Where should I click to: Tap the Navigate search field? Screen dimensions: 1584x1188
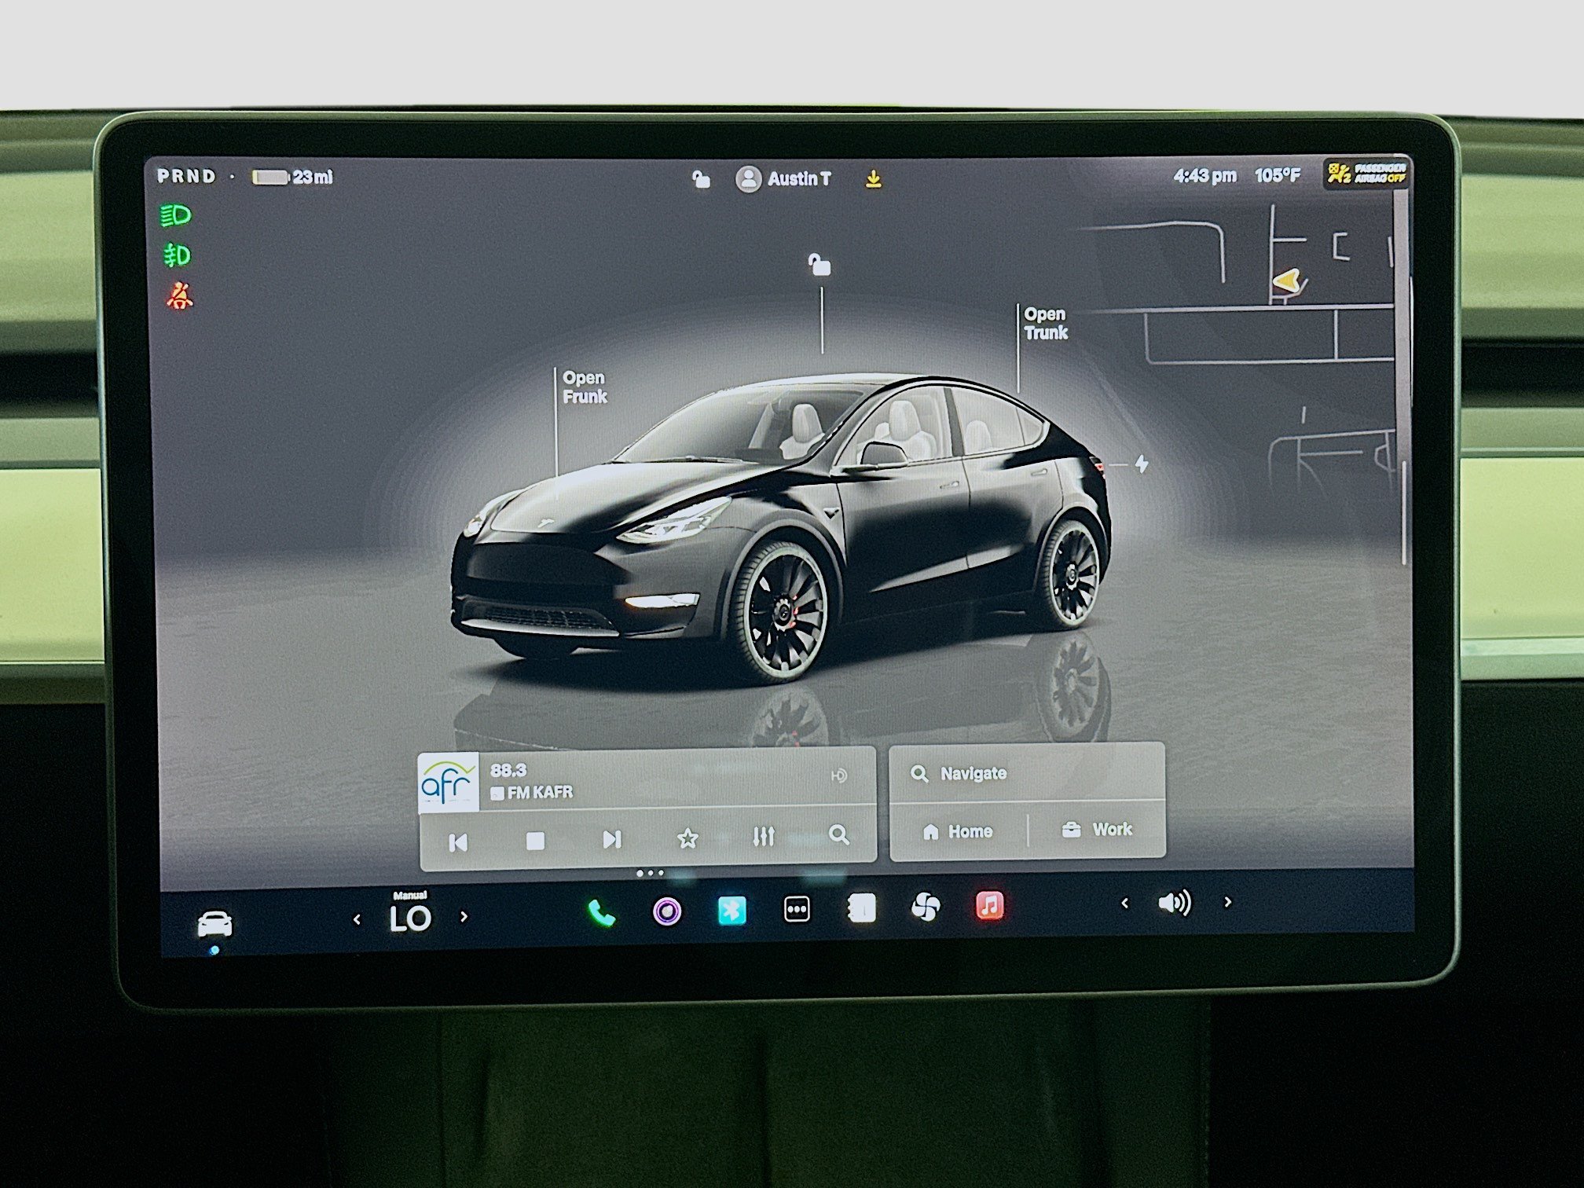(1027, 773)
